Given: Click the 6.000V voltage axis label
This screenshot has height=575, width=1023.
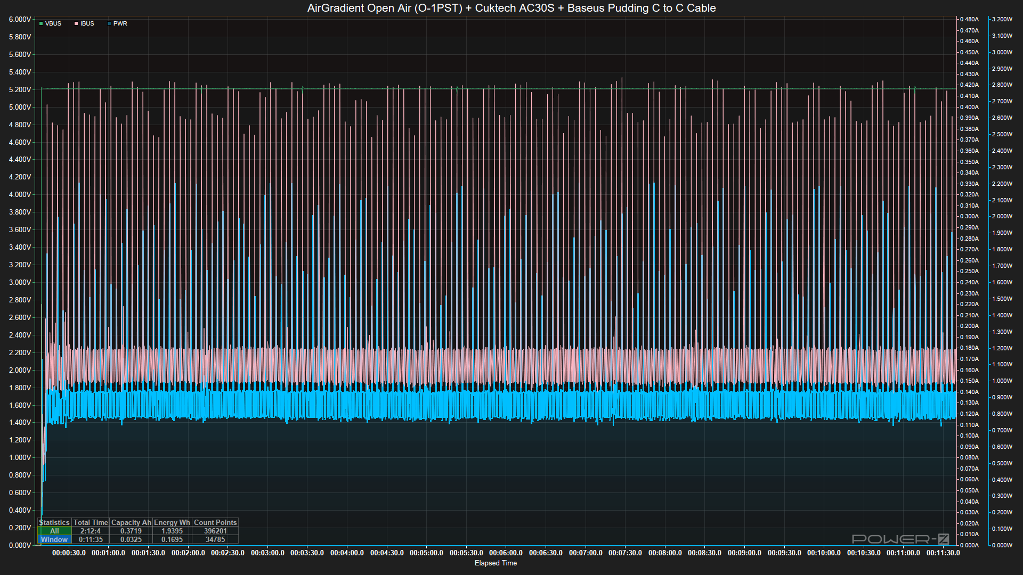Looking at the screenshot, I should pyautogui.click(x=20, y=19).
